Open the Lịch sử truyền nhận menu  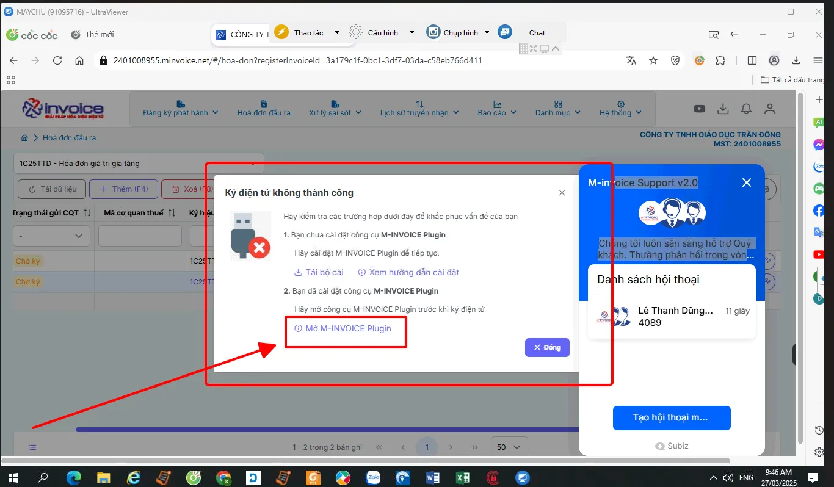pyautogui.click(x=419, y=109)
